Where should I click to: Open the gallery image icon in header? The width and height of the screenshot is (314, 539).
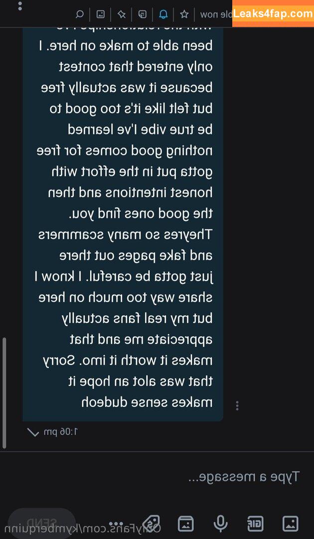101,14
